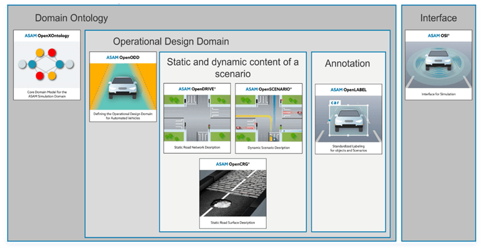Select the OpenXOntology node graph image

click(47, 65)
